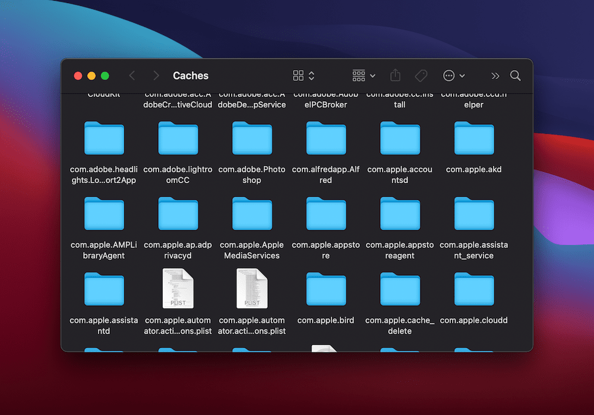594x415 pixels.
Task: Select the com.alfredapp.Alfred folder icon
Action: coord(326,138)
